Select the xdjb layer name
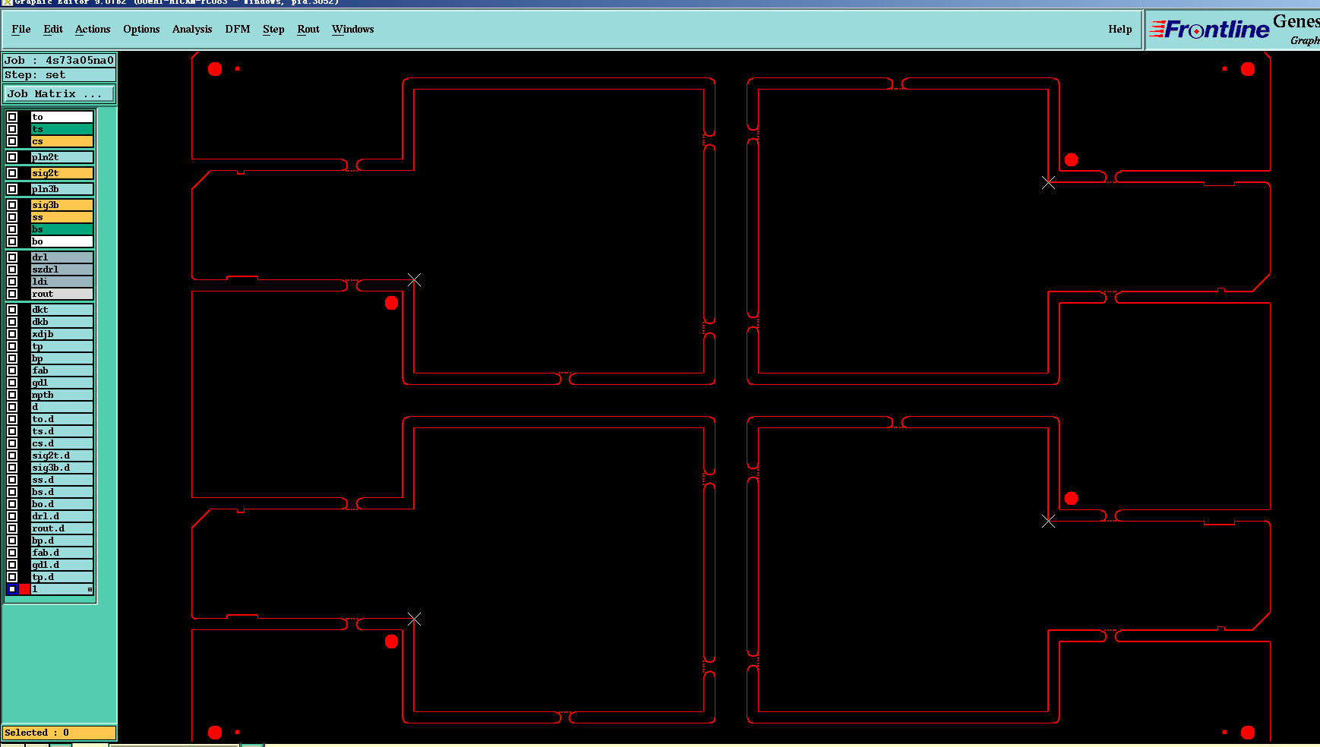Screen dimensions: 1320x747 pos(62,334)
